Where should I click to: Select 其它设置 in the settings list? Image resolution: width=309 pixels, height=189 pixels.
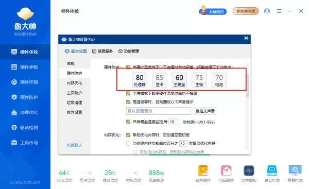pos(74,112)
